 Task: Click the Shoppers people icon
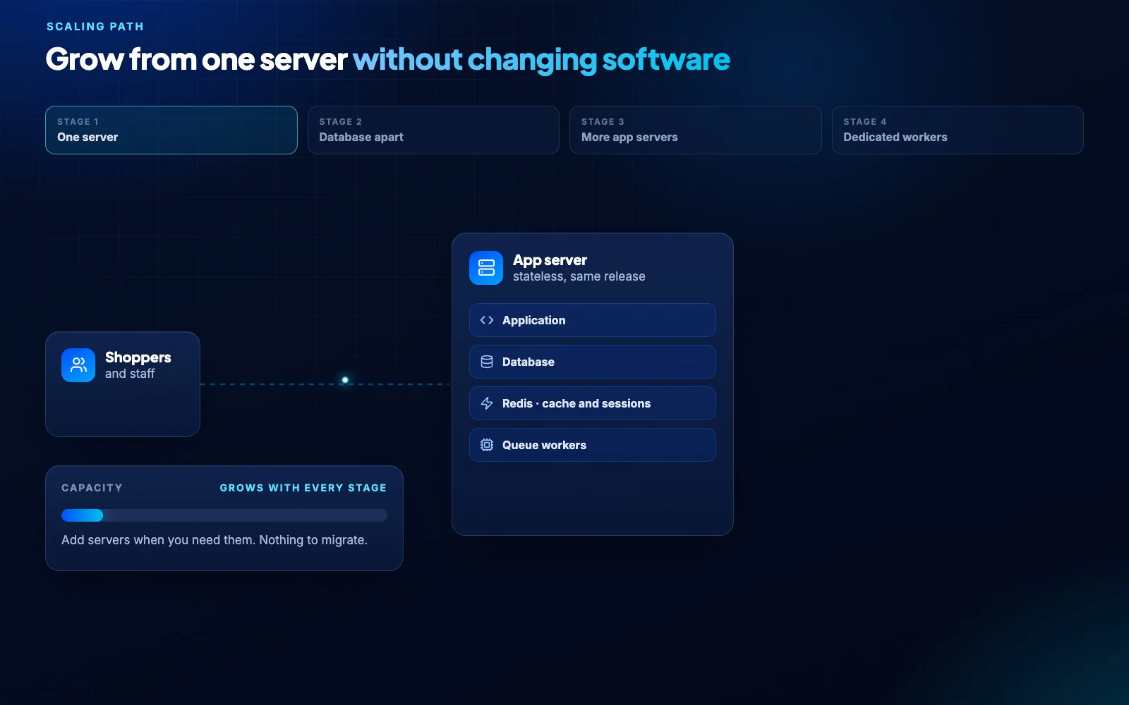click(78, 365)
